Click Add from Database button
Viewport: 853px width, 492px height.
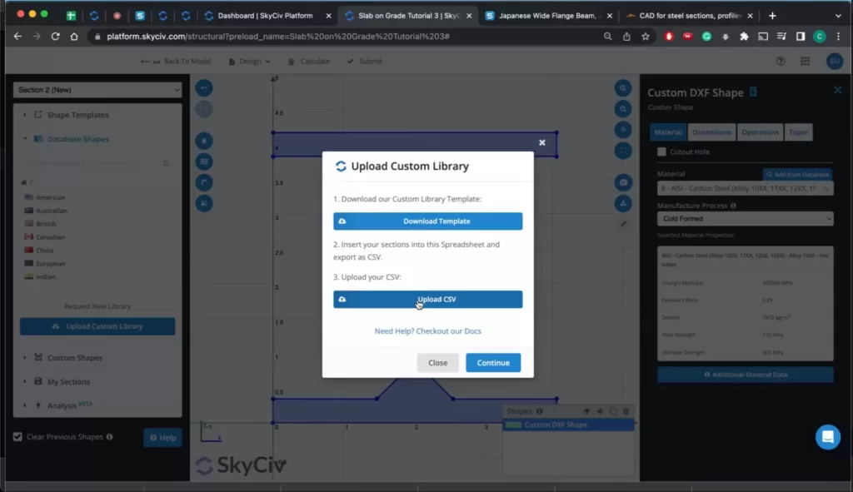[x=797, y=175]
